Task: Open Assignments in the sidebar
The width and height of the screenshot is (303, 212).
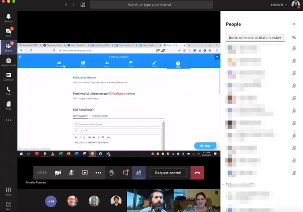Action: [8, 62]
